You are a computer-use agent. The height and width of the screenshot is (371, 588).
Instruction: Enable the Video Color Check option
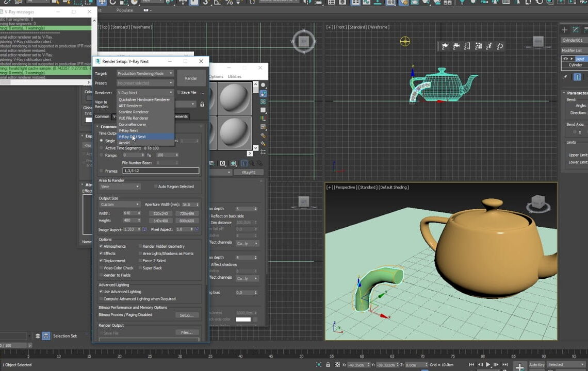tap(101, 267)
